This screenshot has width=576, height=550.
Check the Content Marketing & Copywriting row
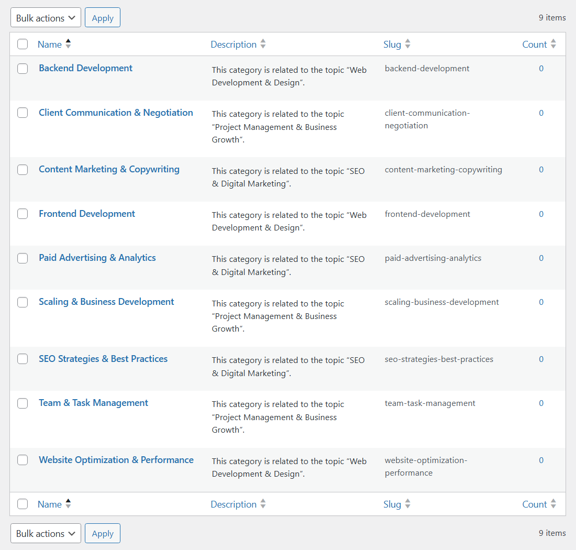pos(23,169)
